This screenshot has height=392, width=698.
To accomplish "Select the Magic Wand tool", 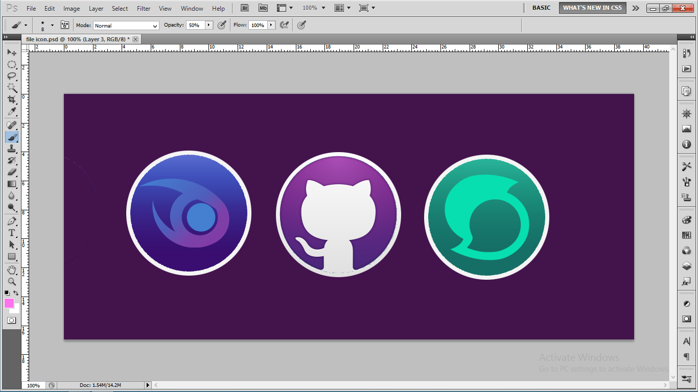I will (x=11, y=88).
